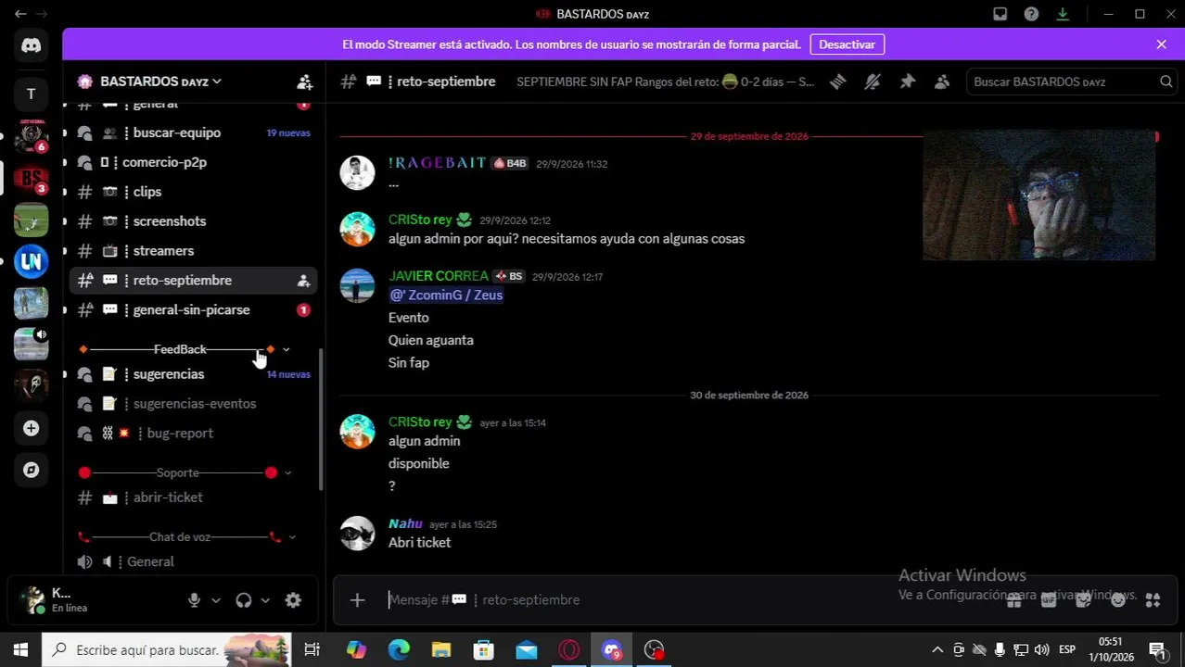Open the general-sin-picarse channel
Image resolution: width=1185 pixels, height=667 pixels.
193,310
